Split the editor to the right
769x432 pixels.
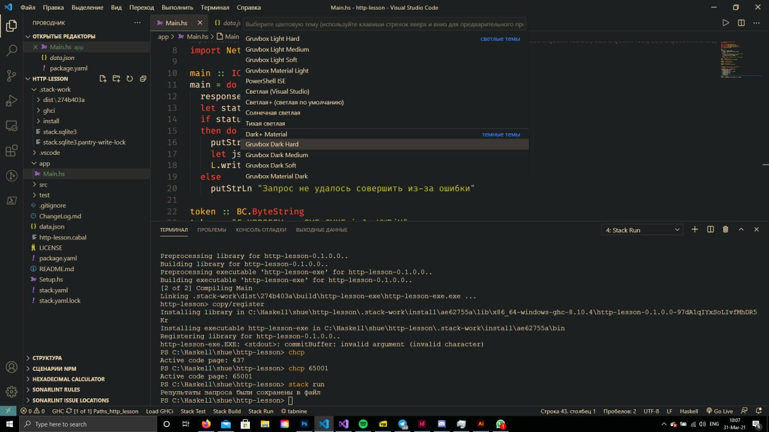click(741, 23)
